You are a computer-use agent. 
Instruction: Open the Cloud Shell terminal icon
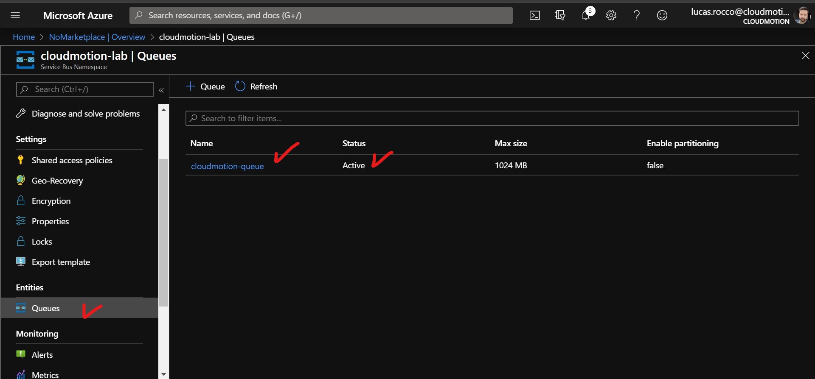535,16
